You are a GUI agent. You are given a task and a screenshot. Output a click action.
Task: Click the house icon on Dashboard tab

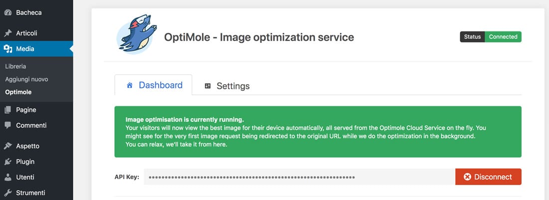[x=130, y=85]
